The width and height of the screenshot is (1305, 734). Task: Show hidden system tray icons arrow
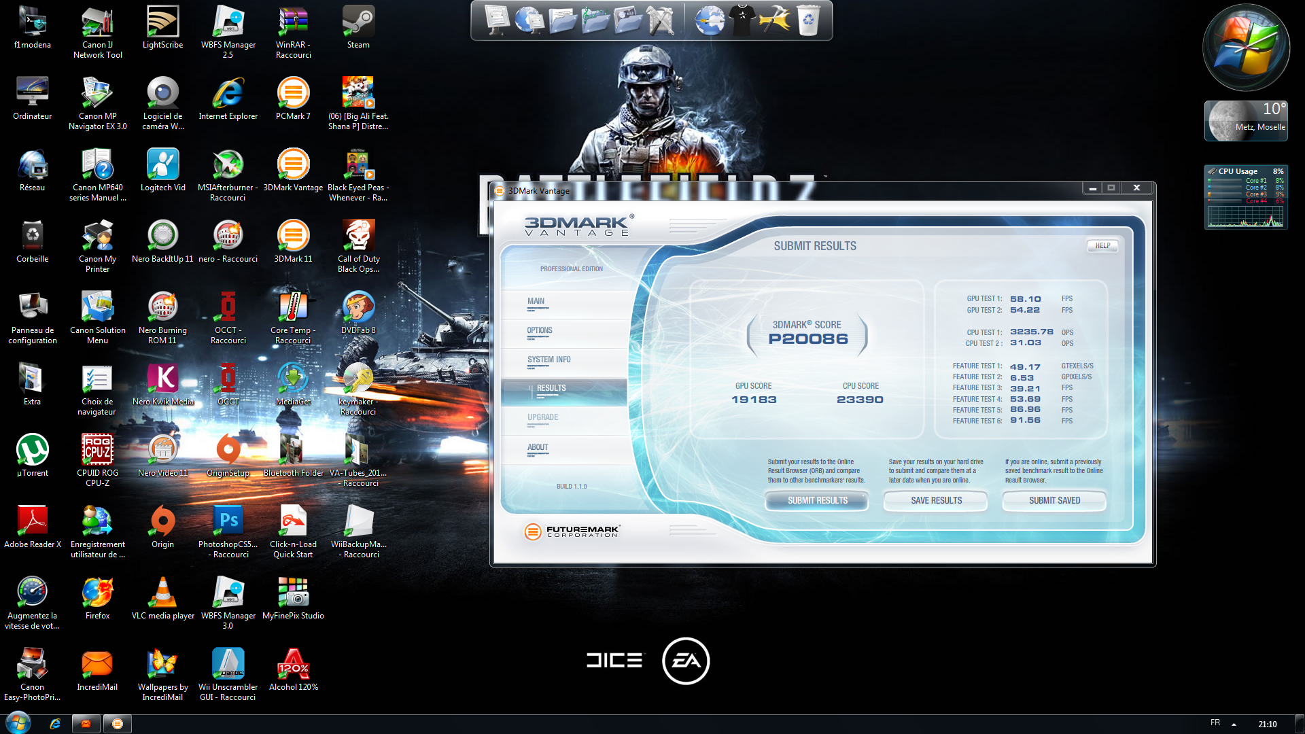pyautogui.click(x=1234, y=724)
